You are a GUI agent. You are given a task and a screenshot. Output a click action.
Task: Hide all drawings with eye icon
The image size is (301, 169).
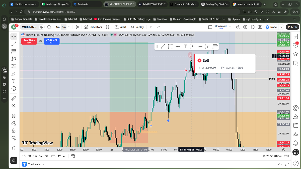tap(14, 138)
